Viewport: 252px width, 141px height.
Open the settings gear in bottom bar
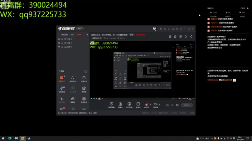point(177,105)
